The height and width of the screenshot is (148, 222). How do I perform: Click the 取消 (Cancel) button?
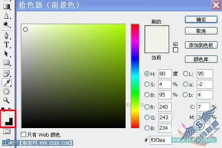click(x=201, y=31)
